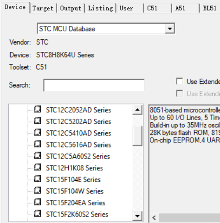220x223 pixels.
Task: Click the device list scroll down arrow
Action: pos(137,216)
